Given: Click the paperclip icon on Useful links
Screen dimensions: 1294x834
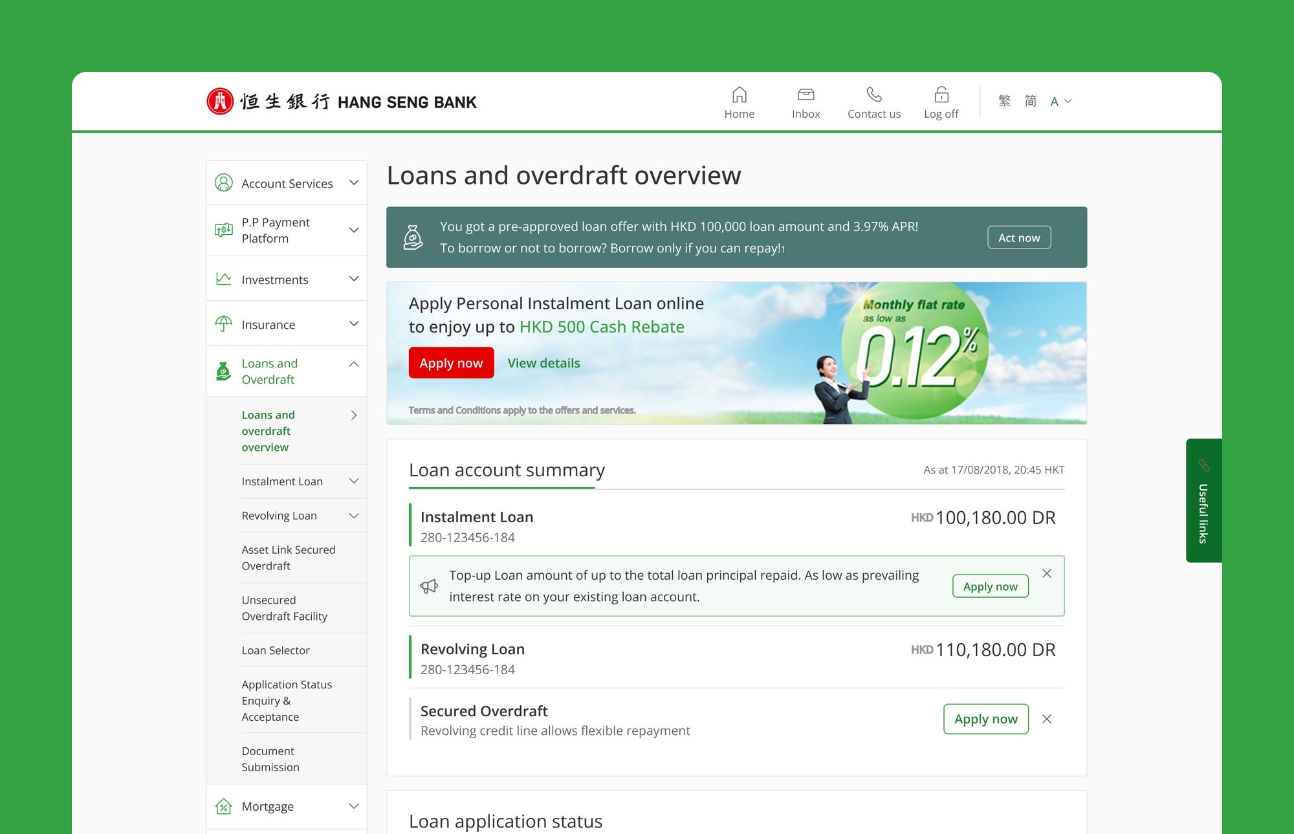Looking at the screenshot, I should click(1203, 465).
